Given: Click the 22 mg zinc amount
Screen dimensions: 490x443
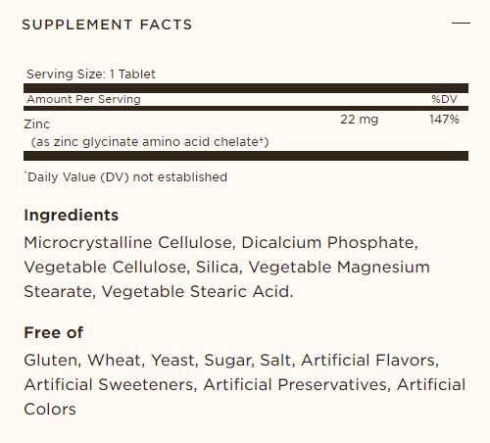Looking at the screenshot, I should click(x=359, y=120).
